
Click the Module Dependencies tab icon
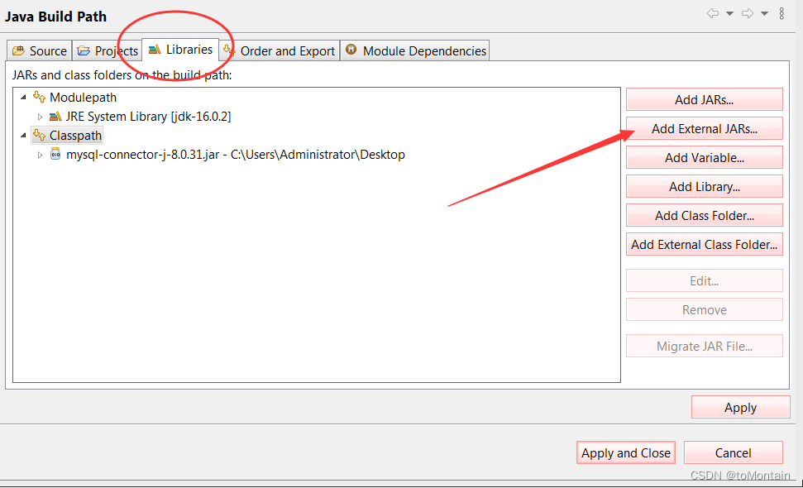pos(351,50)
